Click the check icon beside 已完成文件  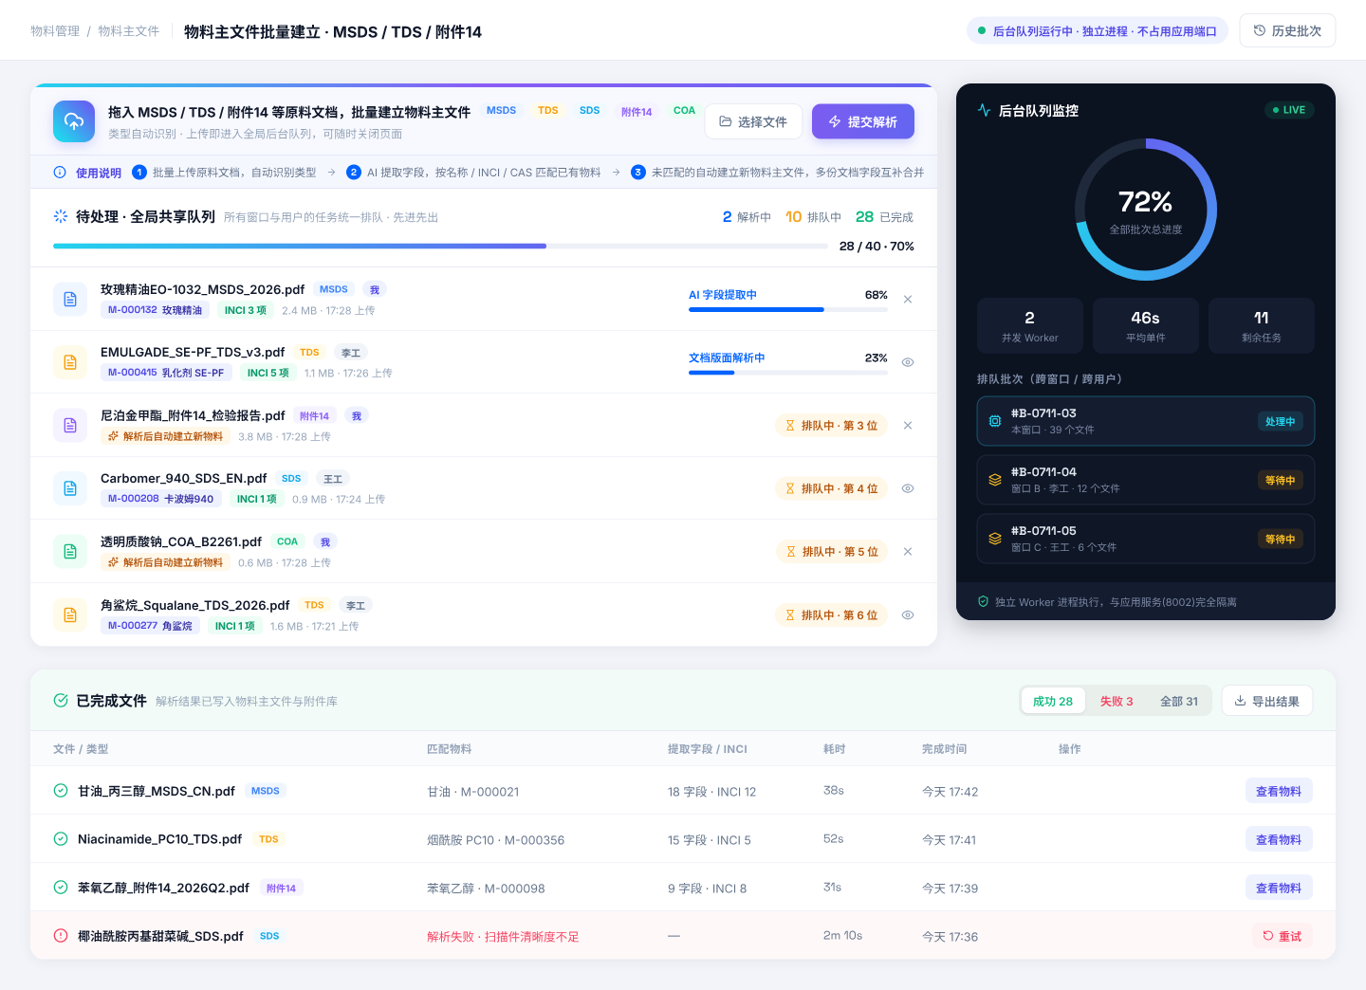click(61, 700)
